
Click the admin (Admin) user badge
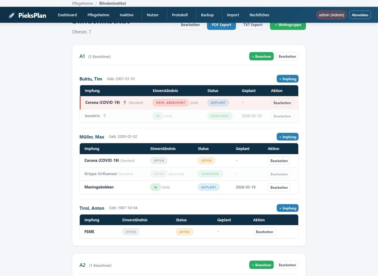coord(331,15)
